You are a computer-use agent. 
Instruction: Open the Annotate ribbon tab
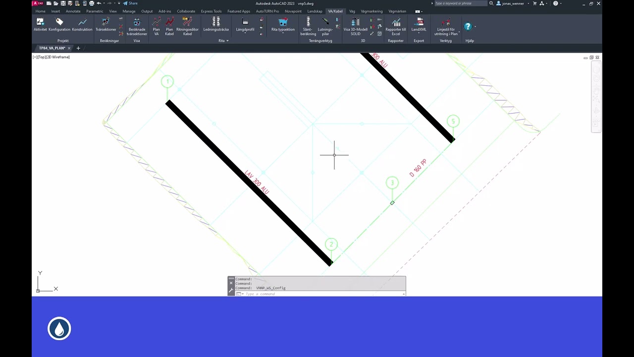(73, 11)
